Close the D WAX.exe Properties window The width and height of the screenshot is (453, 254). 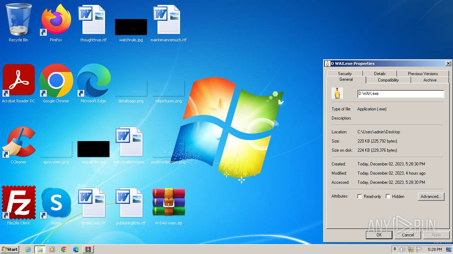448,64
